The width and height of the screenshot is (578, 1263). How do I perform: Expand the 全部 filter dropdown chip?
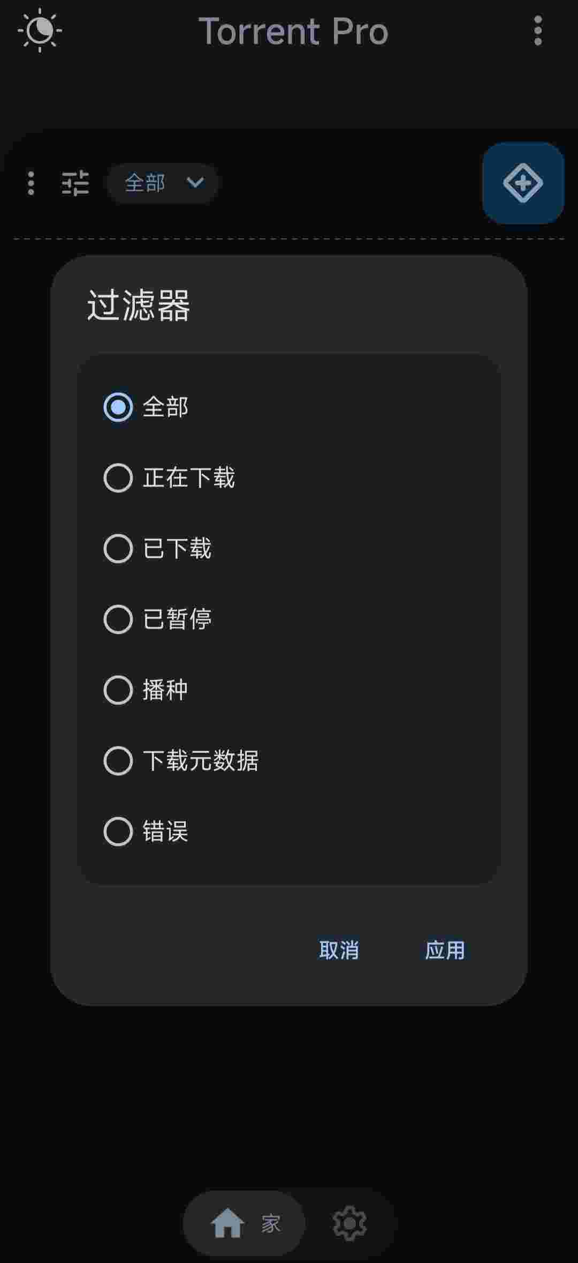tap(163, 183)
